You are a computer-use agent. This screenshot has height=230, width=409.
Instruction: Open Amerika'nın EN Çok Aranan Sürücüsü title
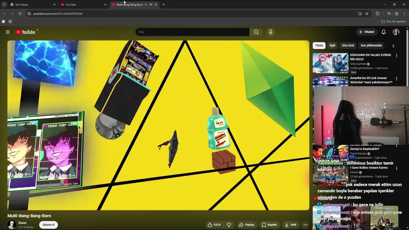click(371, 80)
